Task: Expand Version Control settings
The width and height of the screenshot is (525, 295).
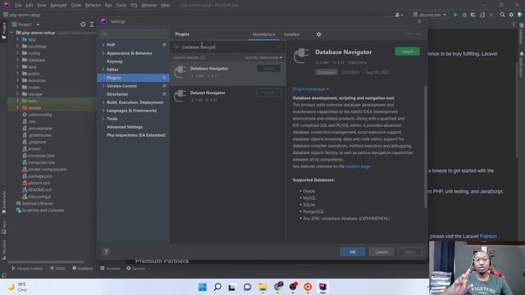Action: coord(103,86)
